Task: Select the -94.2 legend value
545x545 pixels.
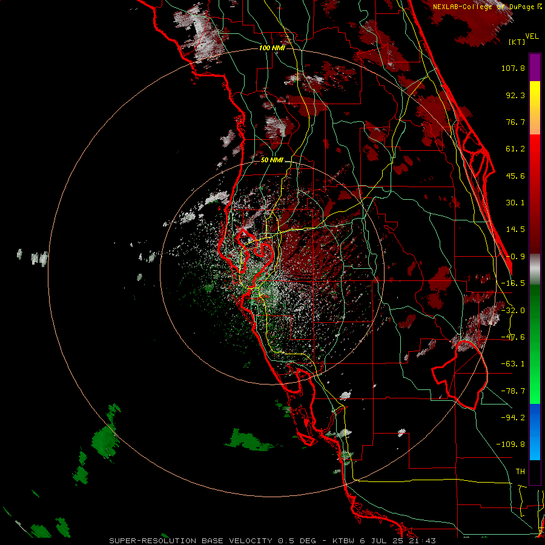Action: (x=513, y=417)
